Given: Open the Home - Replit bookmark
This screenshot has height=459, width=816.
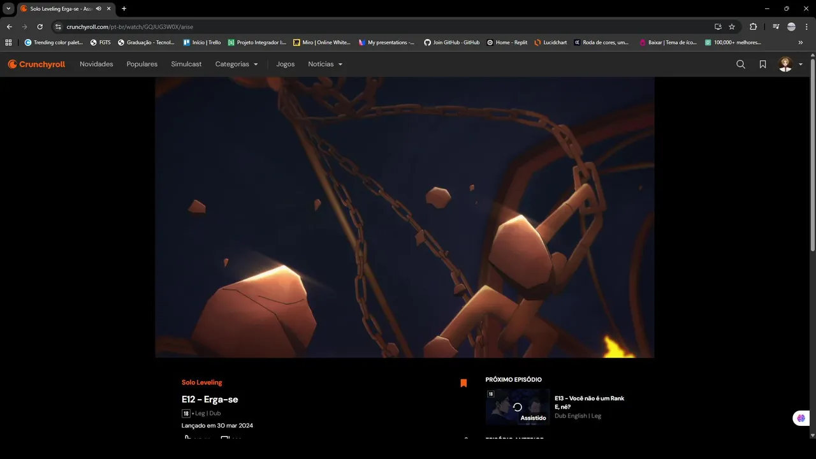Looking at the screenshot, I should [x=507, y=43].
